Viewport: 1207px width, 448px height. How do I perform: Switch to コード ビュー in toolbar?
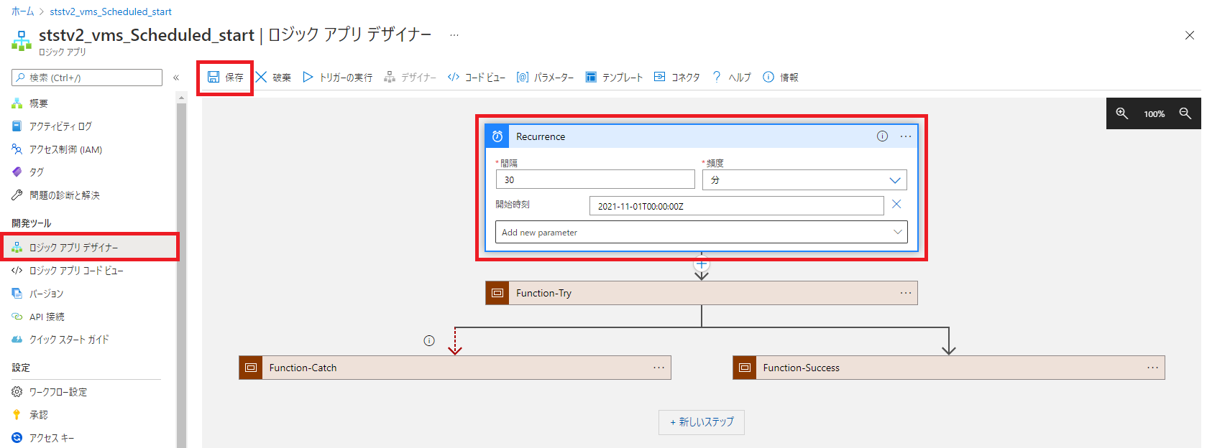476,78
